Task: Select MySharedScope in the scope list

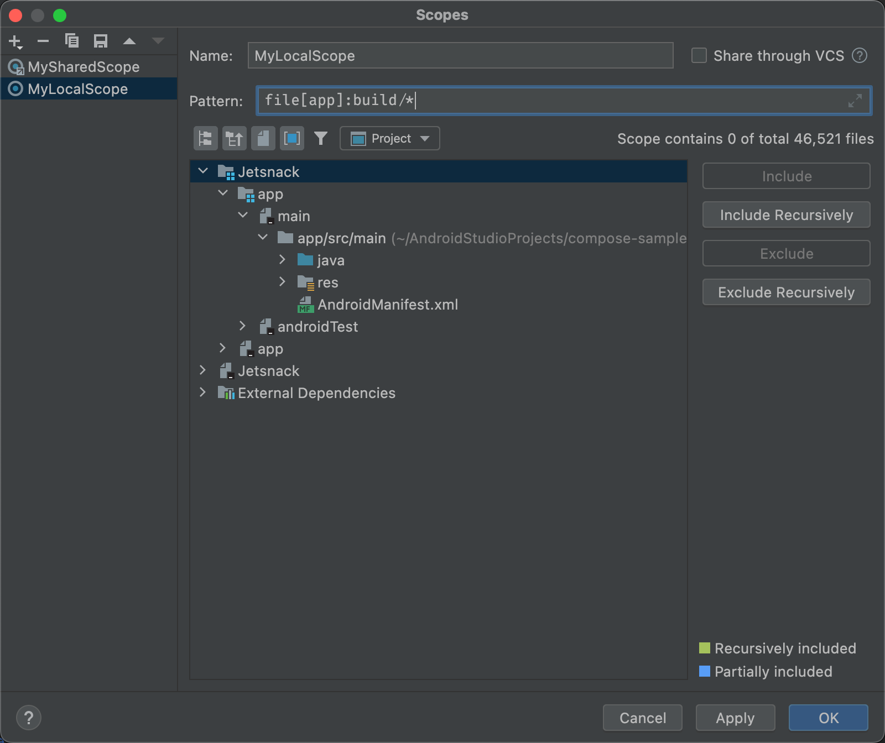Action: coord(84,67)
